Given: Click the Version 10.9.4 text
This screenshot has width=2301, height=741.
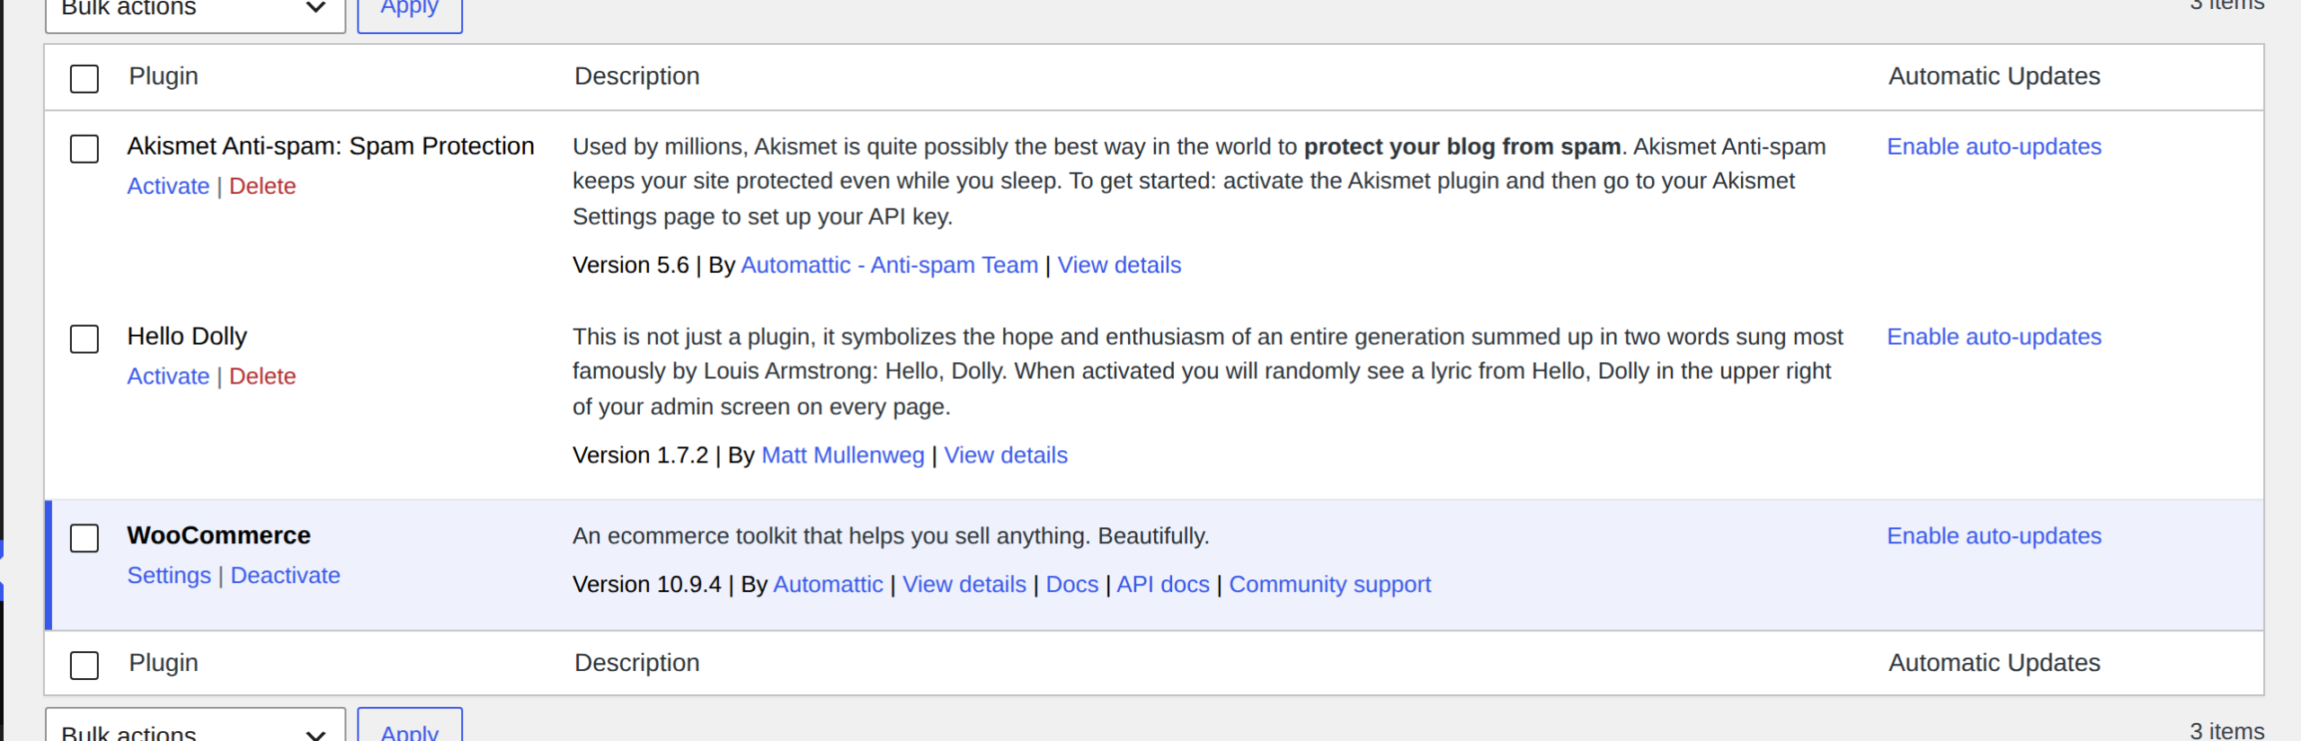Looking at the screenshot, I should click(x=646, y=585).
